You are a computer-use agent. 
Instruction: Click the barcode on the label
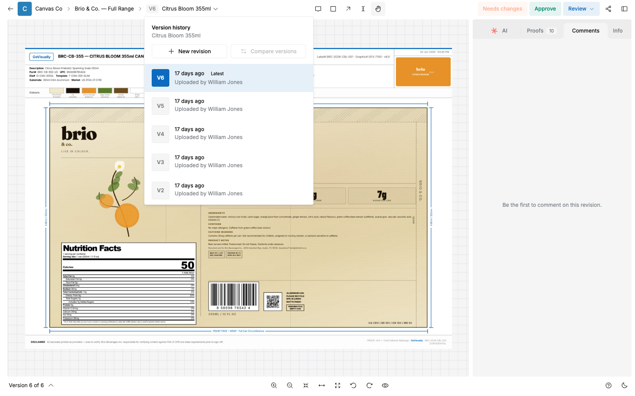click(x=233, y=297)
